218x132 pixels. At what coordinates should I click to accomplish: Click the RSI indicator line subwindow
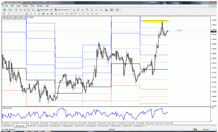click(106, 114)
